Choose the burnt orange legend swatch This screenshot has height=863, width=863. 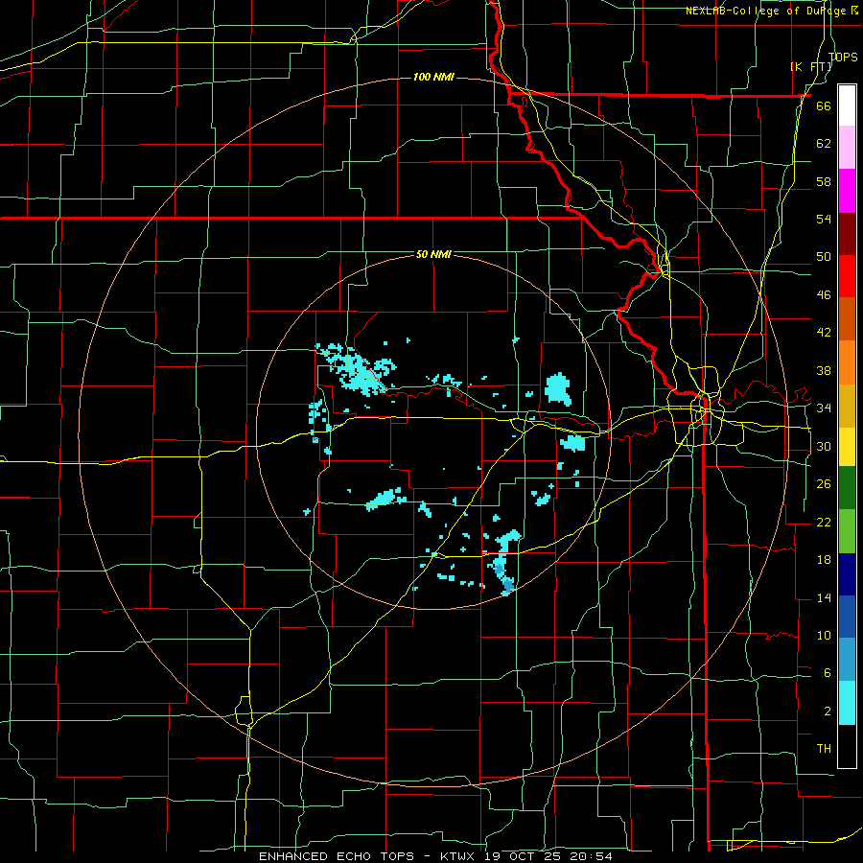847,319
